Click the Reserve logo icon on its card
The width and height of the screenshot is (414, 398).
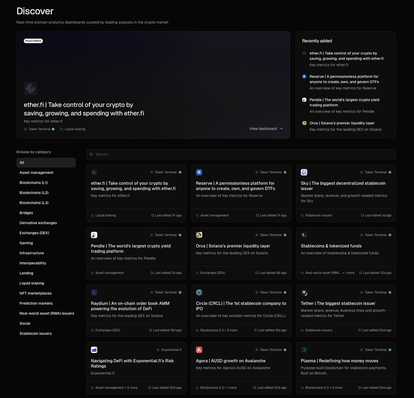pyautogui.click(x=199, y=172)
